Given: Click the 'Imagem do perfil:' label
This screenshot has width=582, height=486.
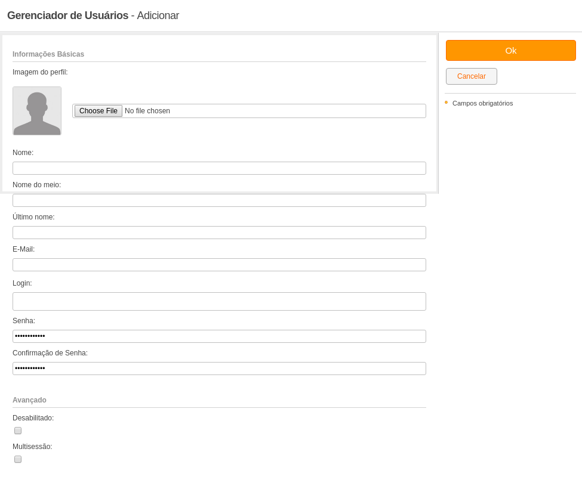Looking at the screenshot, I should [40, 72].
